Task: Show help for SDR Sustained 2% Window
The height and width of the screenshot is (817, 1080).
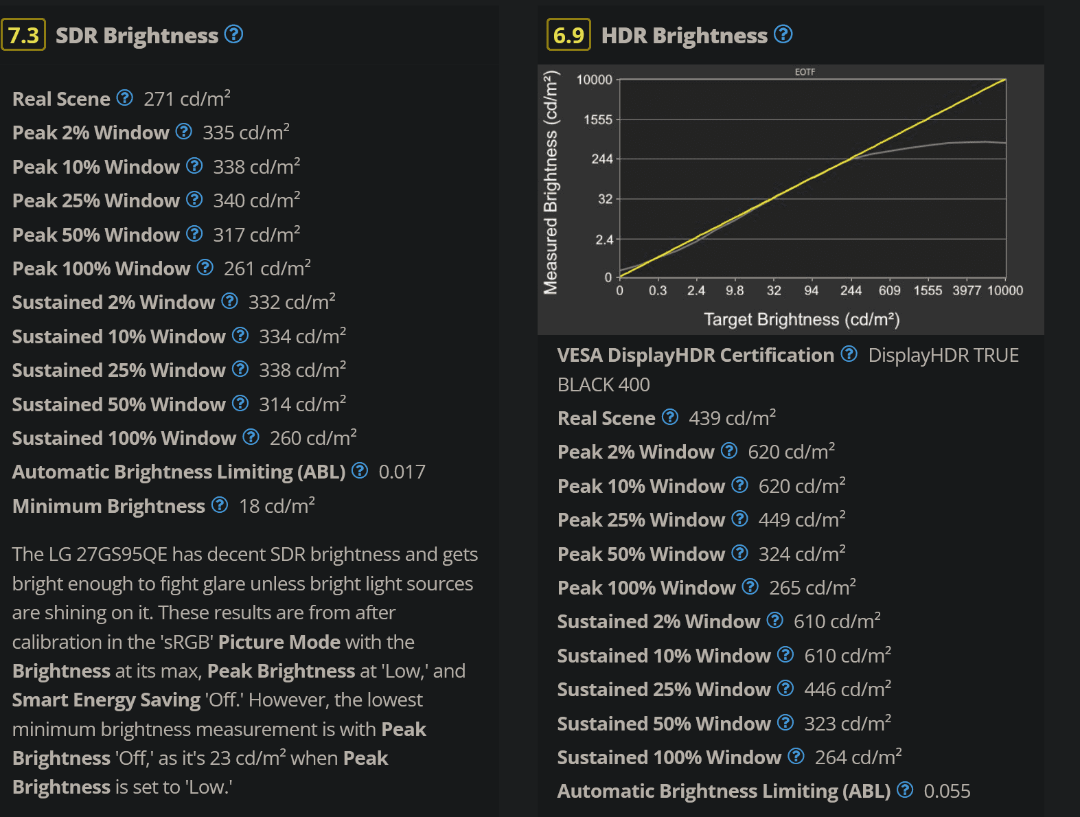Action: tap(229, 301)
